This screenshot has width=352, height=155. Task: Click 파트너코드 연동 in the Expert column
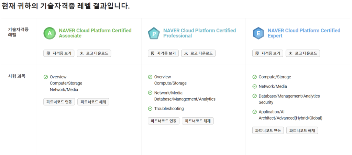pos(268,131)
